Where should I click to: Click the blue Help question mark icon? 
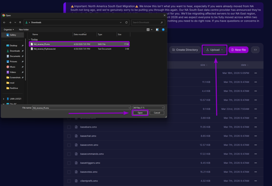[163, 29]
